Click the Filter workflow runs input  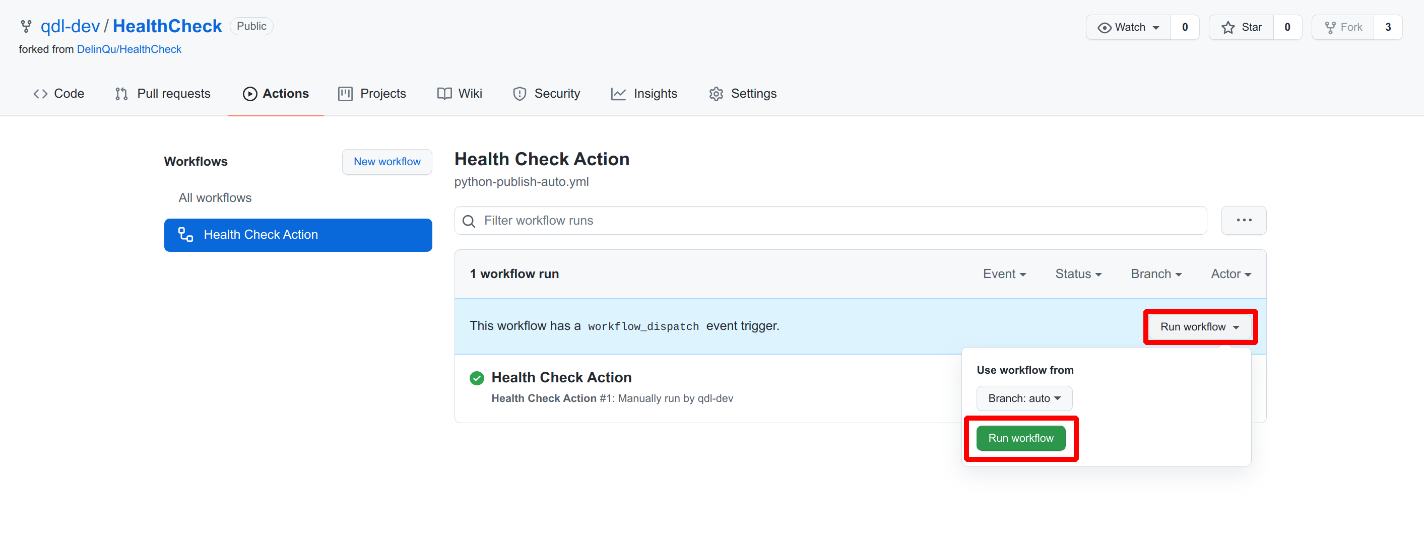(x=830, y=221)
